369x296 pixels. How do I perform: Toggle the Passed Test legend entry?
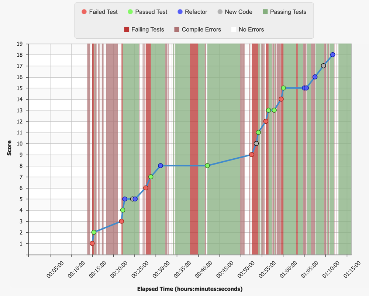point(148,12)
